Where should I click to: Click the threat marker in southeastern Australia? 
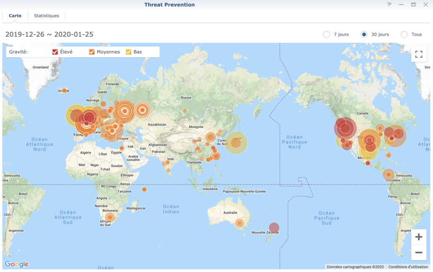pos(240,223)
